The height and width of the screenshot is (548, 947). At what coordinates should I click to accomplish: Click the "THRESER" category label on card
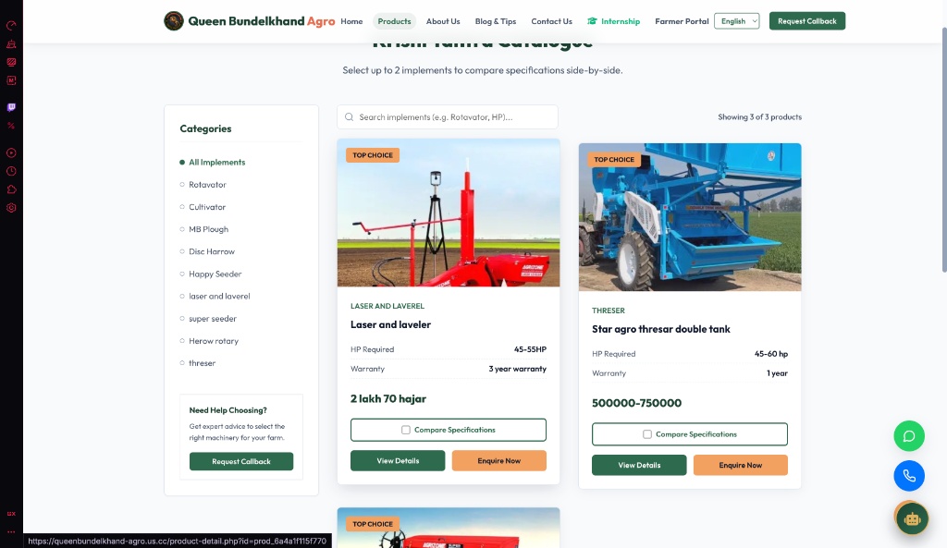[609, 311]
